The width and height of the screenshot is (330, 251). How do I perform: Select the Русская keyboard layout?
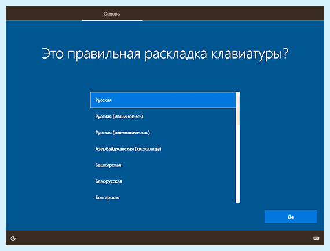pyautogui.click(x=163, y=100)
